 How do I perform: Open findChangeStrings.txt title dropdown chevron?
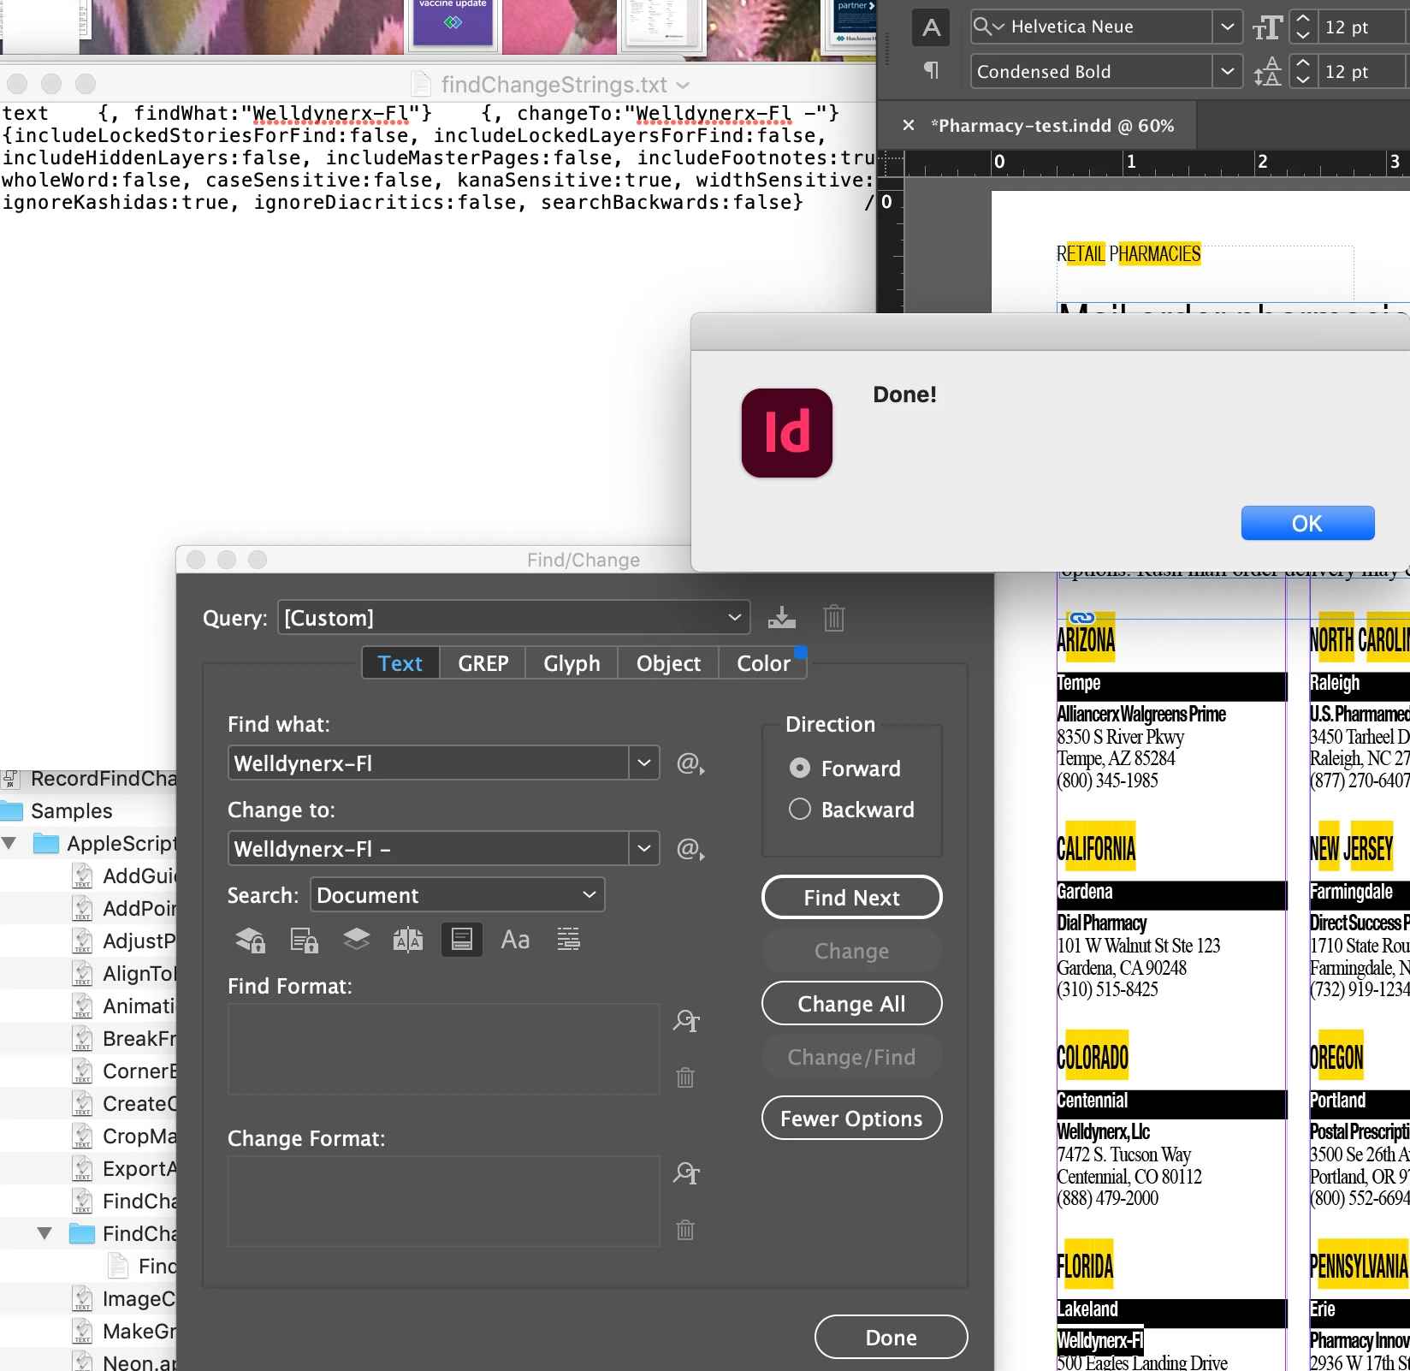pos(683,85)
